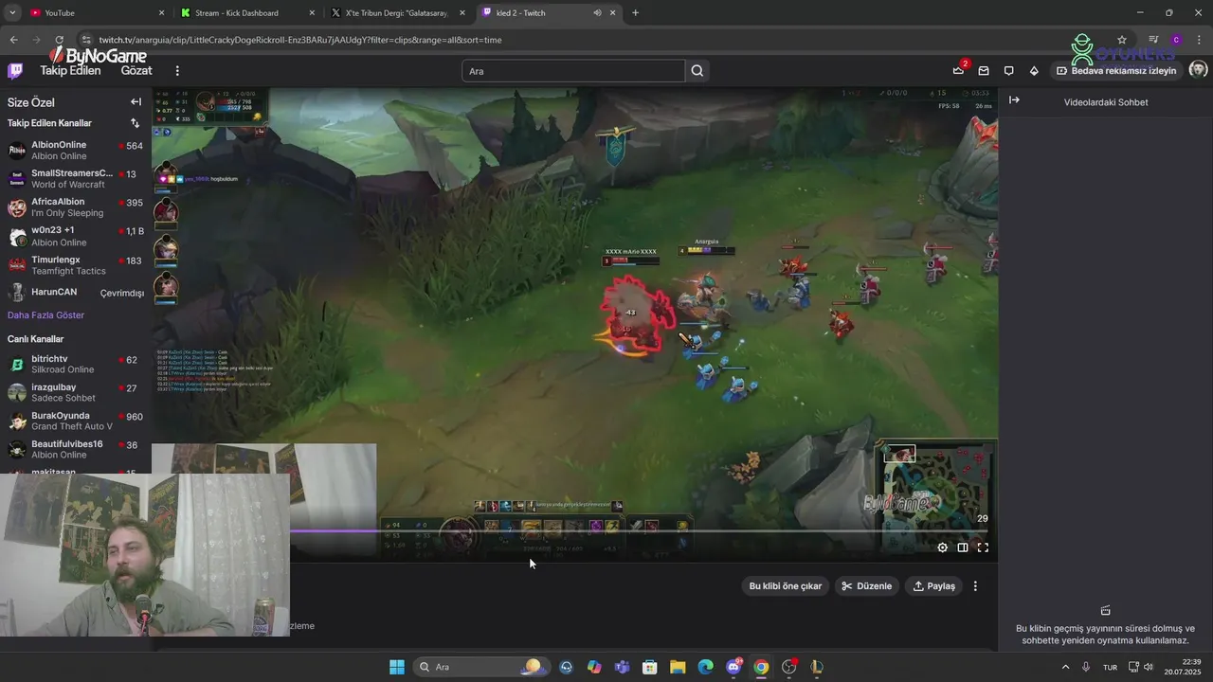
Task: Mute the kled 2 Twitch tab audio
Action: (x=597, y=13)
